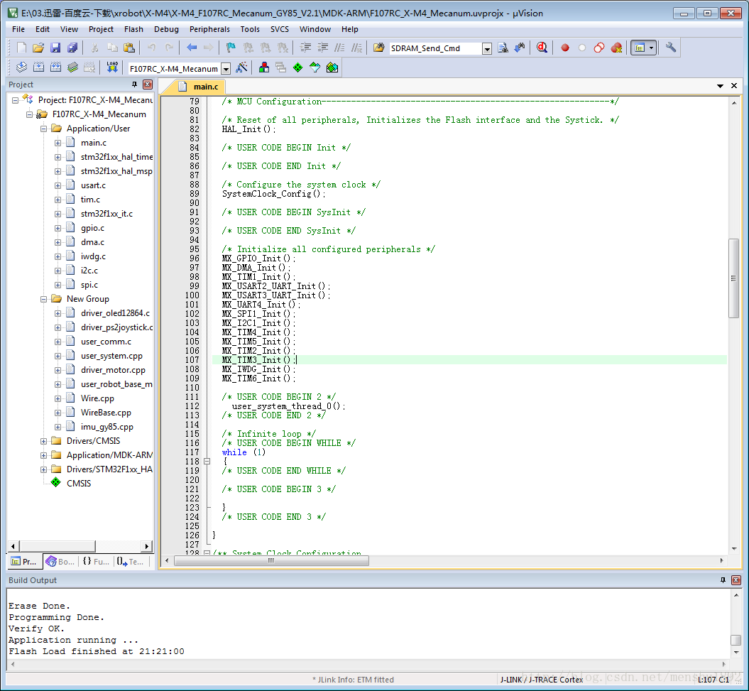
Task: Open Manage Run-Time Environment with the green diamond icon
Action: [x=297, y=68]
